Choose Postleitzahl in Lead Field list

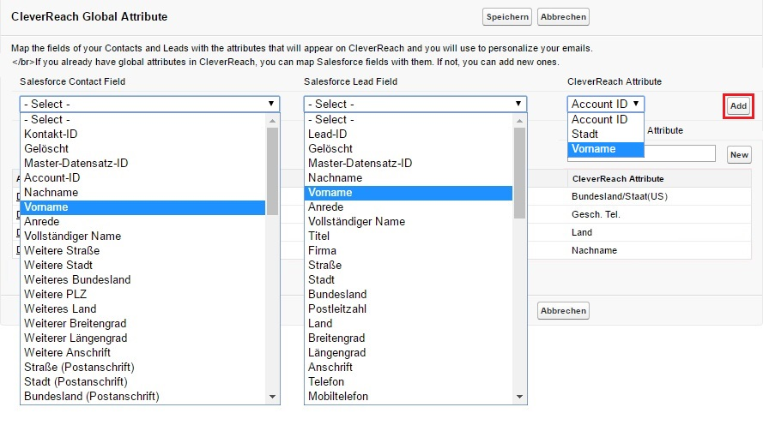409,309
